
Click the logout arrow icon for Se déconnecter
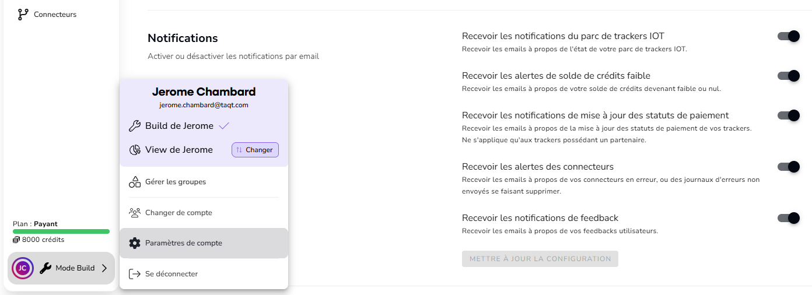135,274
